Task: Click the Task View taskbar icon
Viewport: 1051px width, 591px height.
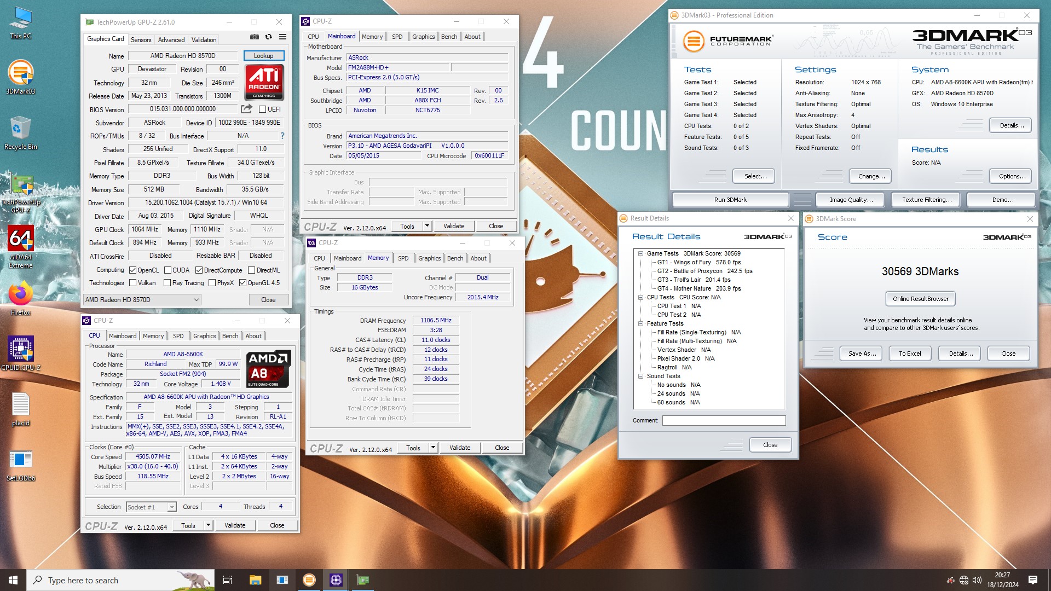Action: coord(228,580)
